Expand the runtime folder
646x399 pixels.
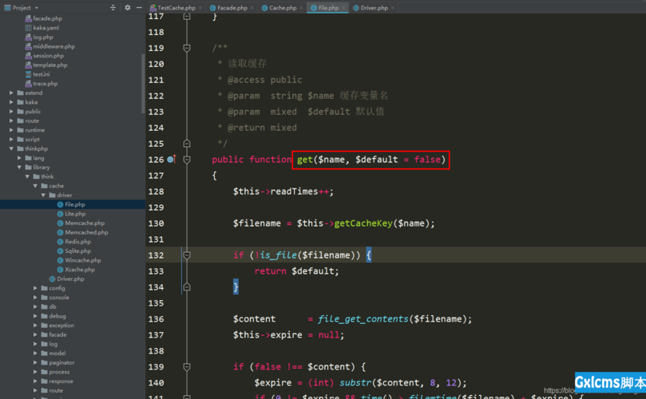click(x=11, y=130)
